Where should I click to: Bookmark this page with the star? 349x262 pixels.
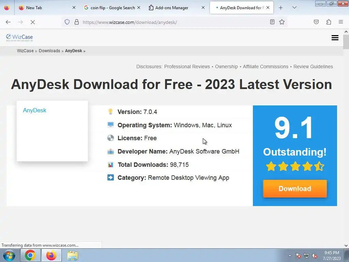(282, 22)
